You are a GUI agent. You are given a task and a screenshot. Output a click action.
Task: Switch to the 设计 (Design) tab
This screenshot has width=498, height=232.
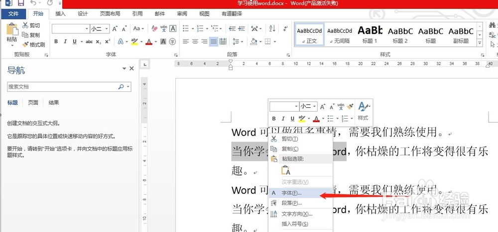(x=83, y=14)
